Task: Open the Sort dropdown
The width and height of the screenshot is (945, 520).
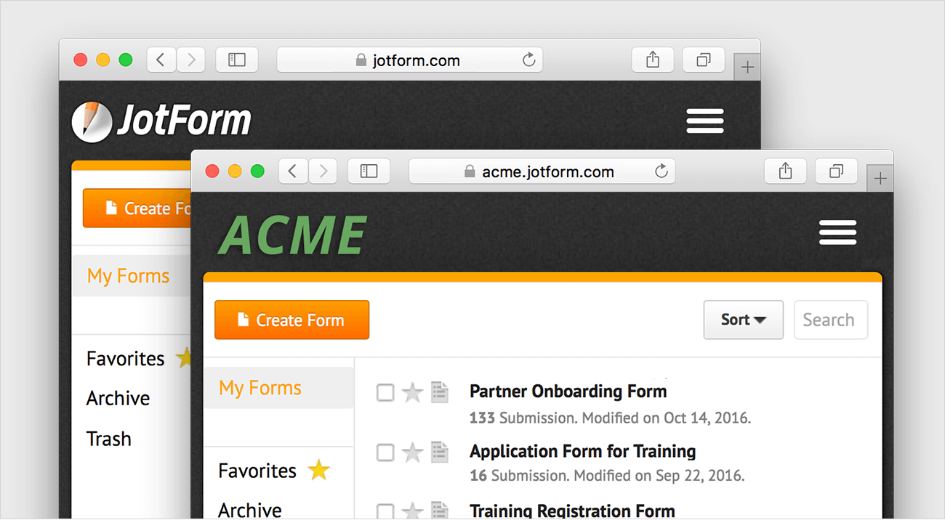Action: [x=743, y=320]
